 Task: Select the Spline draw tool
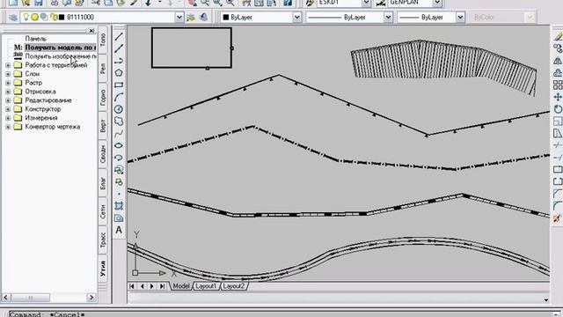119,133
